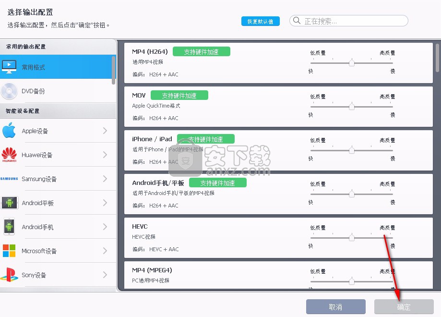Click the search magnifier icon
Viewport: 441px width, 317px height.
297,20
